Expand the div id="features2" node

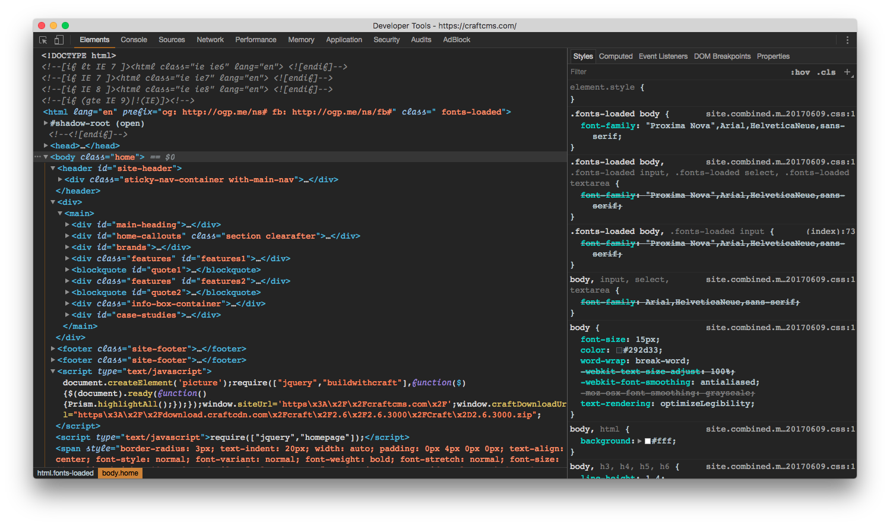click(x=67, y=281)
